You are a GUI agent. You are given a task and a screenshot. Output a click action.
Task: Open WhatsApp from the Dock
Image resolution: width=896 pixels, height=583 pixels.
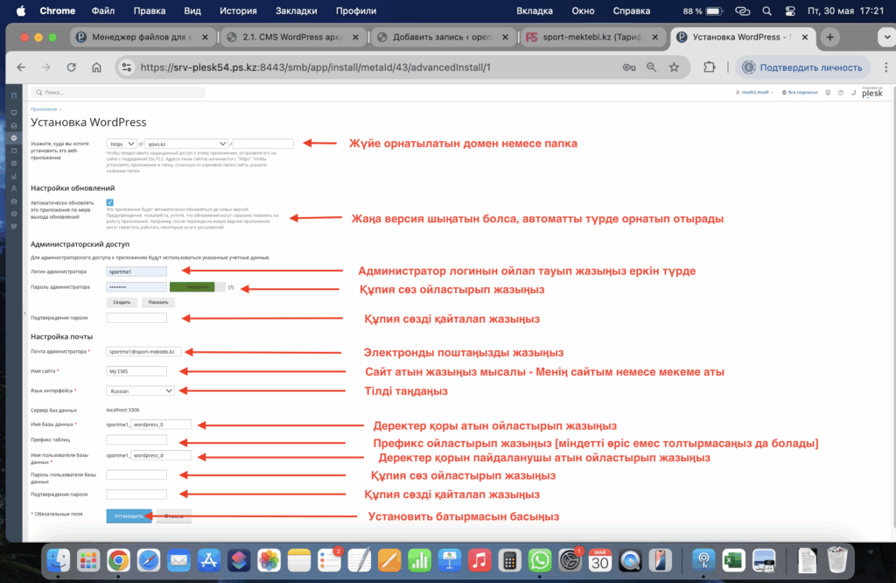coord(540,560)
